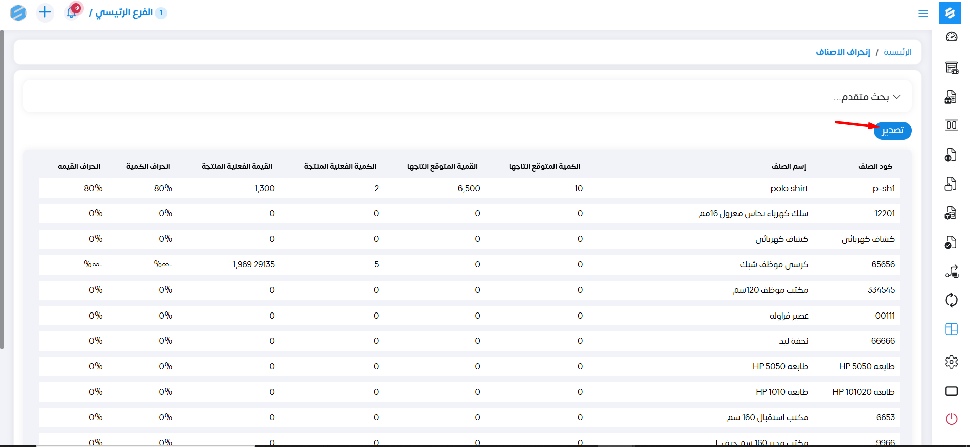Screen dimensions: 970x447
Task: Select كرسى موظف شبك item name
Action: (774, 264)
